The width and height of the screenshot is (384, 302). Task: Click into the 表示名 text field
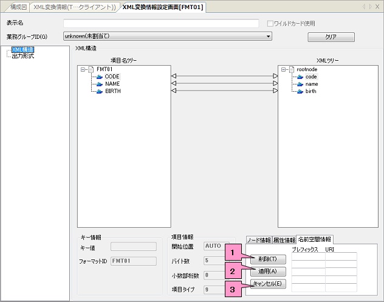[x=161, y=24]
